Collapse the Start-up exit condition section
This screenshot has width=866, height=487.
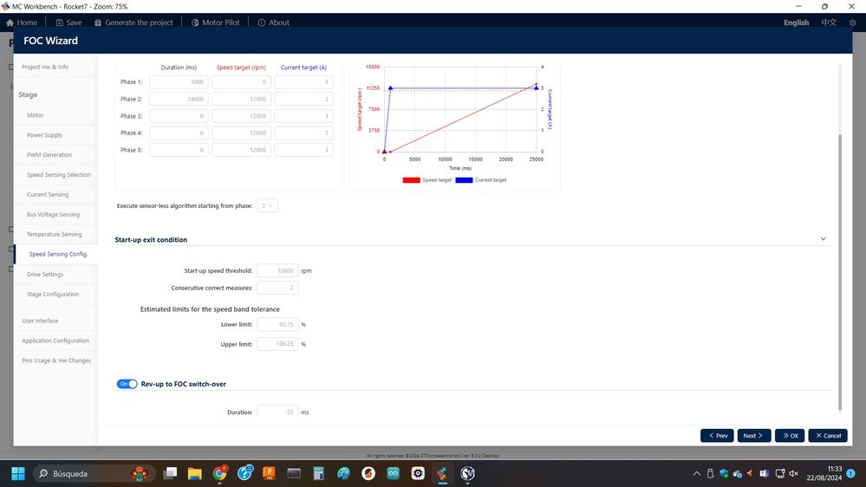pos(823,239)
